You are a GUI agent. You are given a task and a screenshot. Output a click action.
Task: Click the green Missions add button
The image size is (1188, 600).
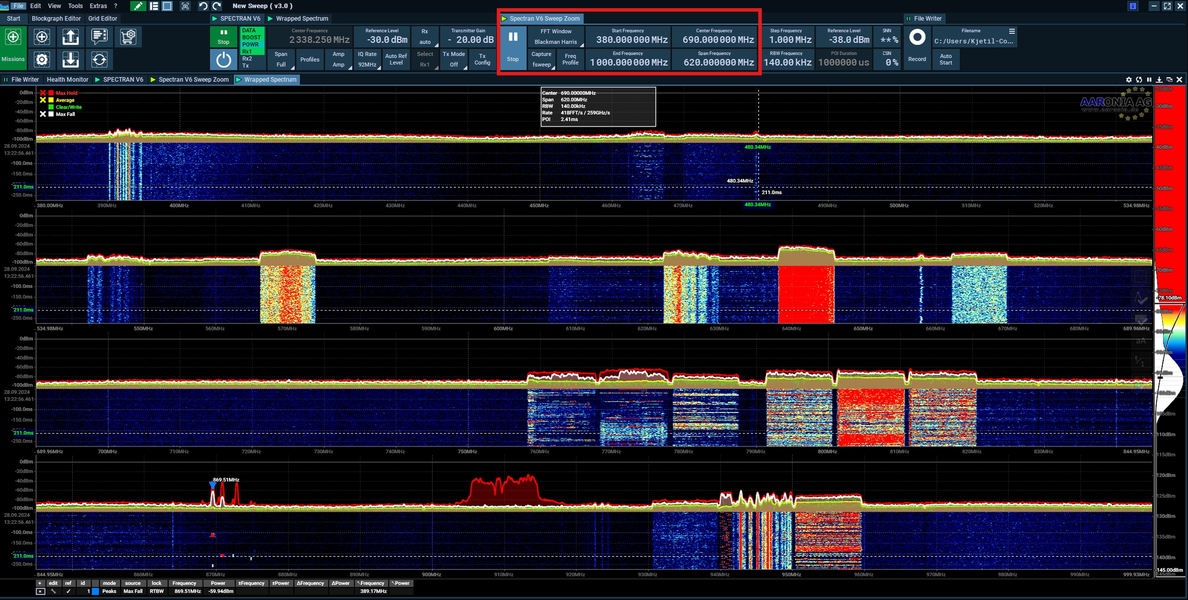[13, 37]
